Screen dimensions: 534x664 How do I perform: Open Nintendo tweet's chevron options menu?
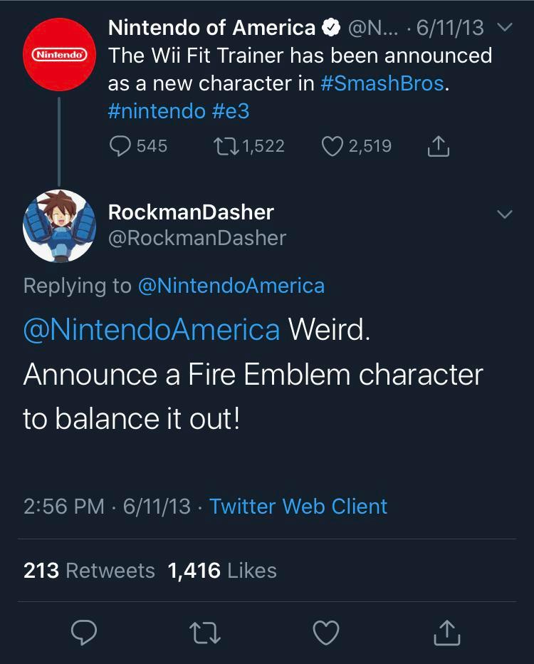(x=504, y=29)
